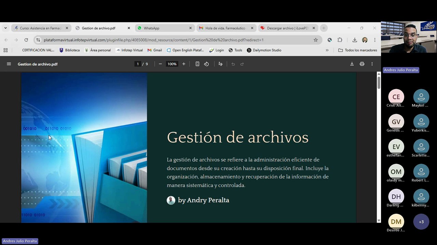Viewport: 437px width, 245px height.
Task: Rotate the PDF counterclockwise
Action: coord(207,64)
